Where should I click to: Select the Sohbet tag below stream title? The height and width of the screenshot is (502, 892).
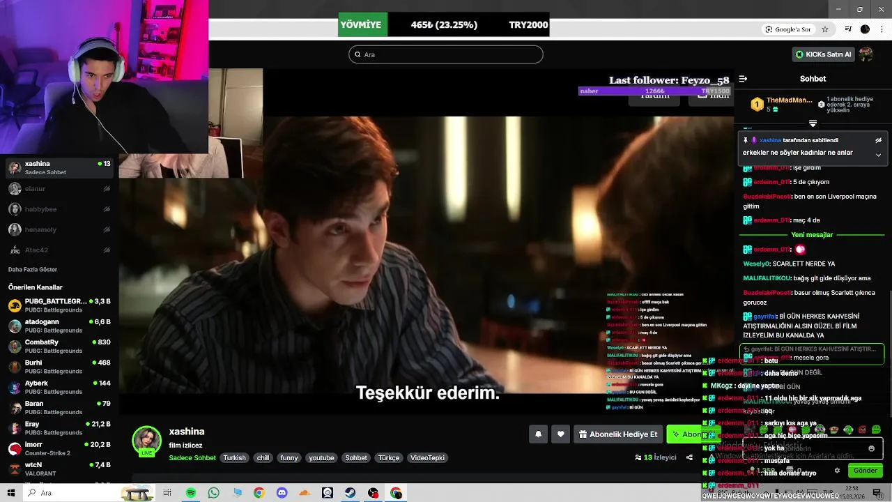356,458
